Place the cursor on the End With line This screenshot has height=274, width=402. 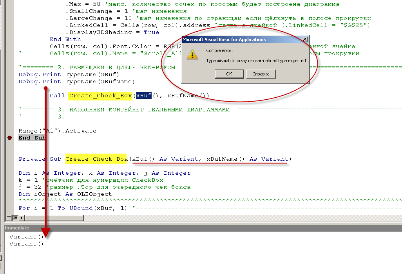65,39
